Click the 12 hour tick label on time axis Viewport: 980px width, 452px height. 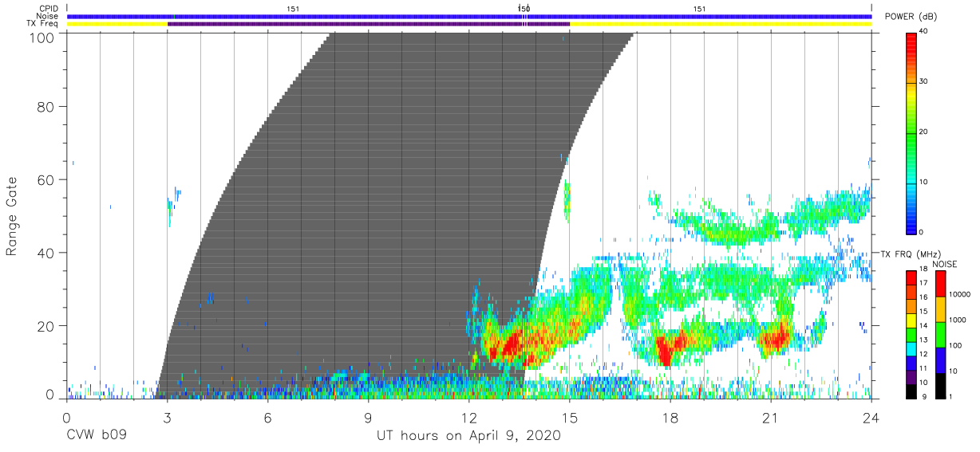click(469, 418)
